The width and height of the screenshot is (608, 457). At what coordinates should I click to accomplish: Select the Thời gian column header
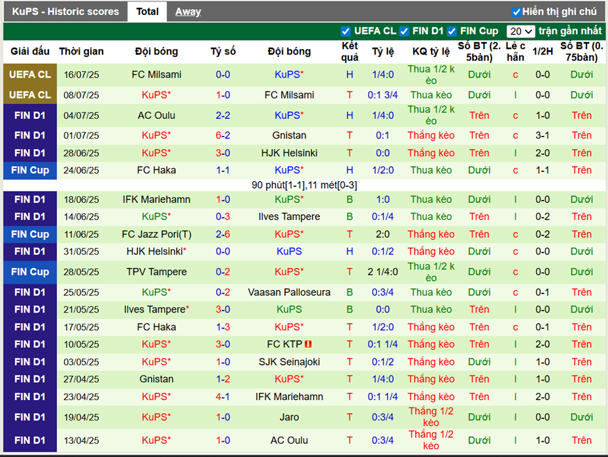(x=82, y=52)
